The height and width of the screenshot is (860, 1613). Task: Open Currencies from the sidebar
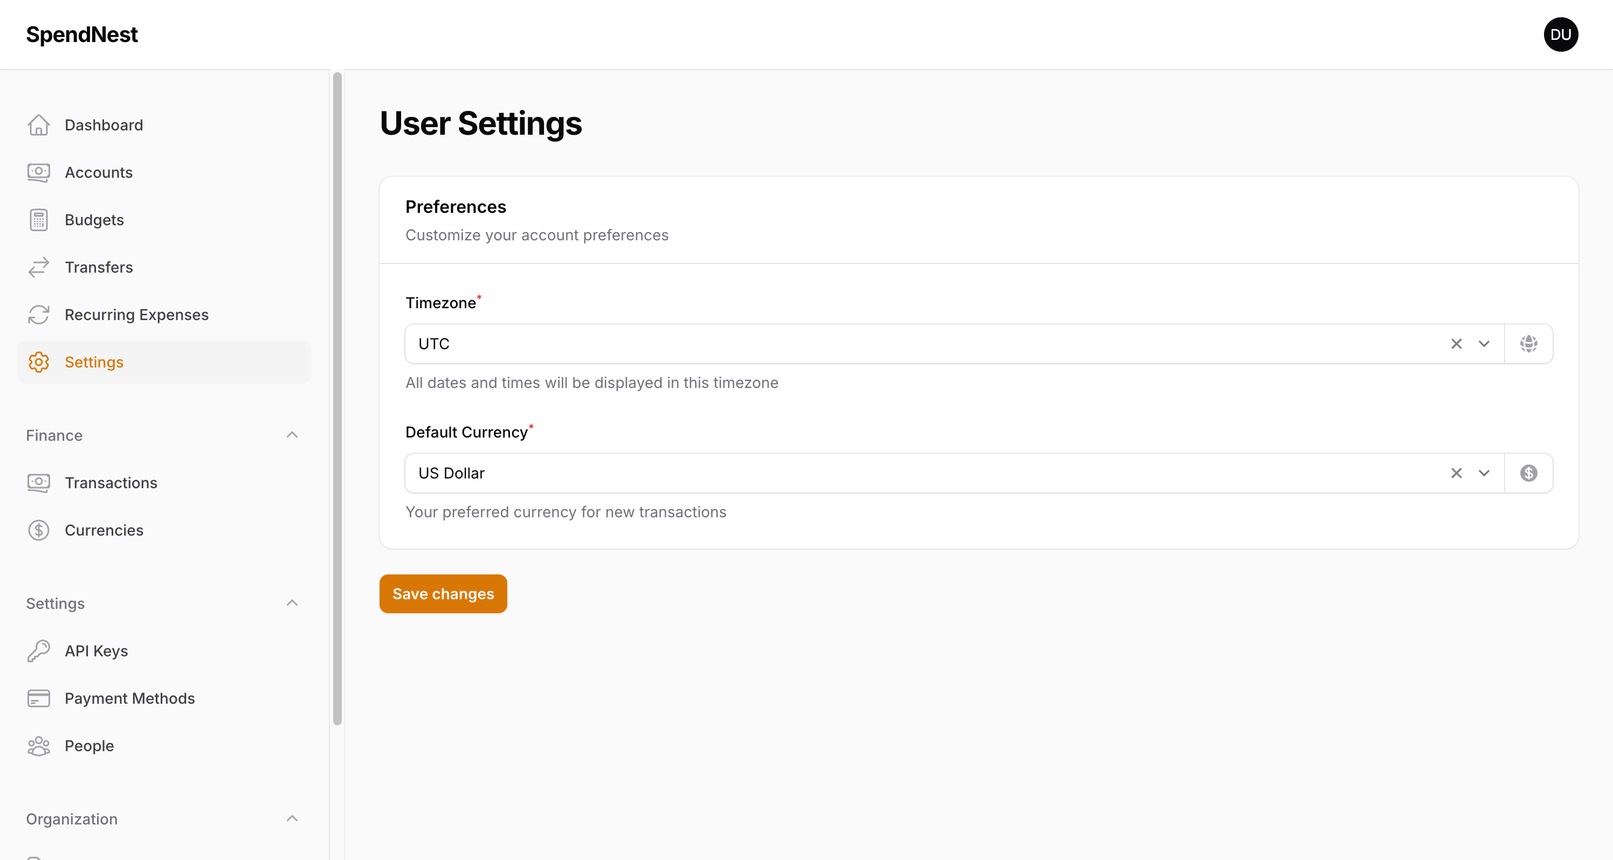[104, 530]
